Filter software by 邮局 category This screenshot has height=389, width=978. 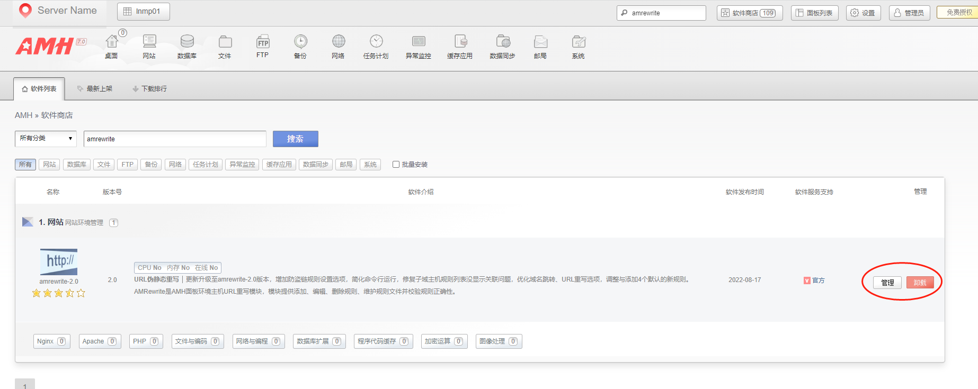tap(346, 165)
